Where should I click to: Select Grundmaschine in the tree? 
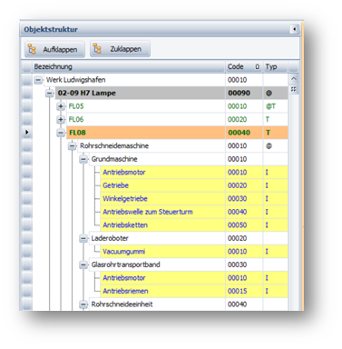114,159
